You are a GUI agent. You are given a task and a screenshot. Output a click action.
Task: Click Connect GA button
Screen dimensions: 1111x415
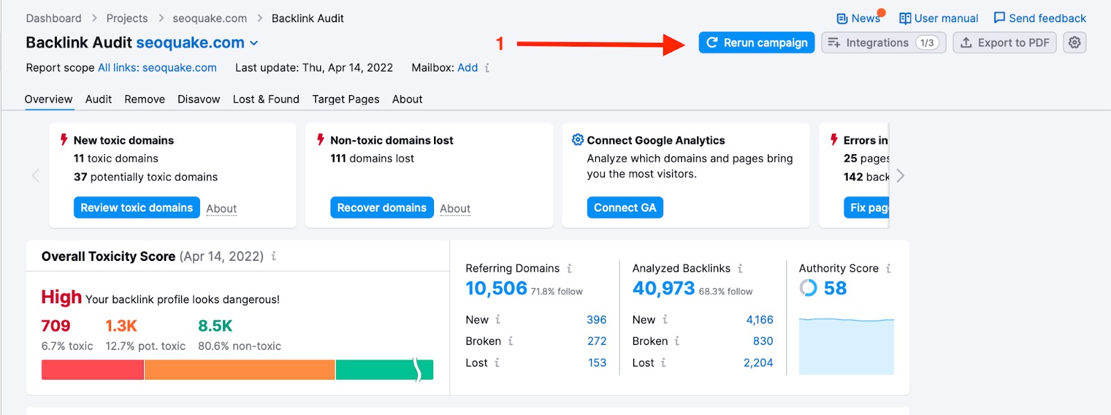(625, 207)
